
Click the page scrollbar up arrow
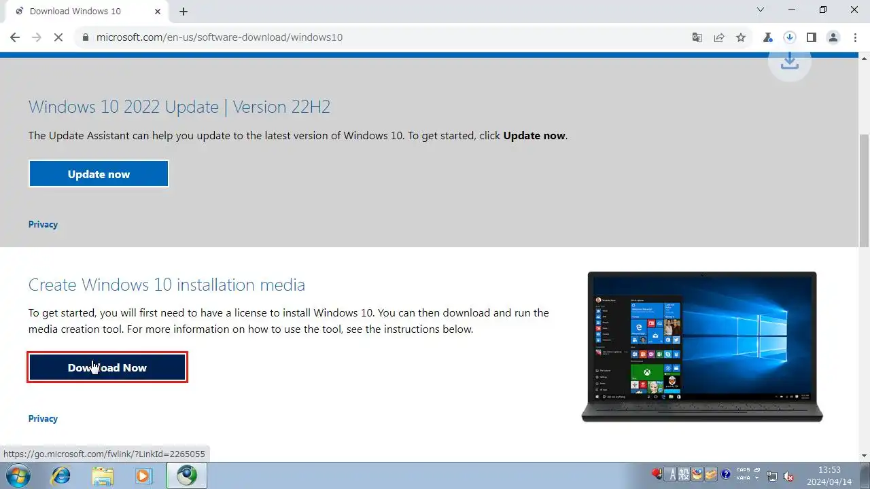tap(864, 58)
